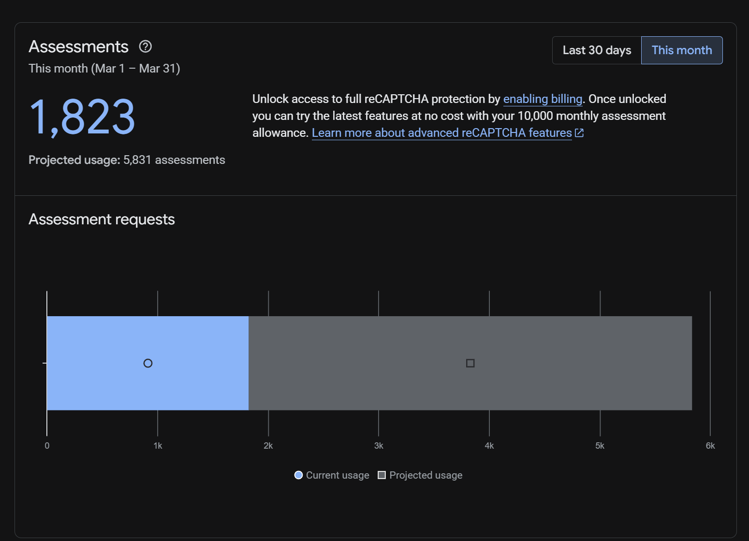The image size is (749, 541).
Task: Switch to the Last 30 days view
Action: 597,50
